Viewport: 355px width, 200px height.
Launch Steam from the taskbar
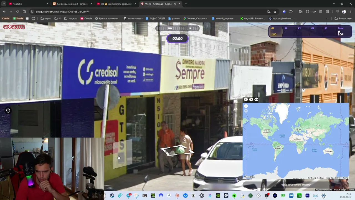(112, 196)
